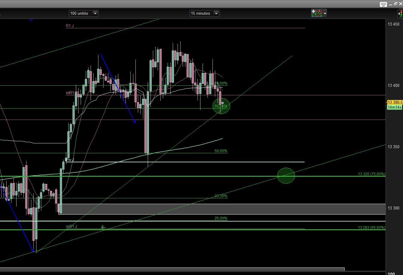Select the 'mR1 J' pivot label
The width and height of the screenshot is (403, 275).
pos(72,93)
